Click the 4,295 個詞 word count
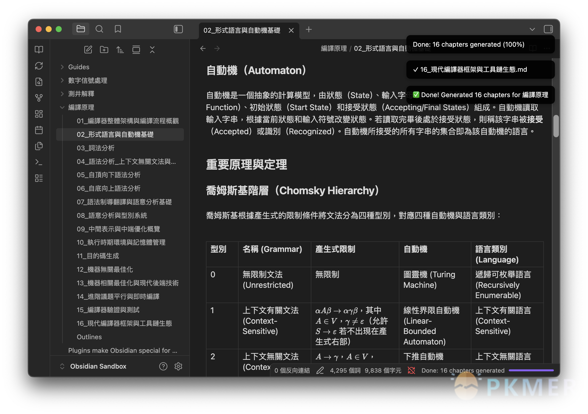 pyautogui.click(x=345, y=371)
